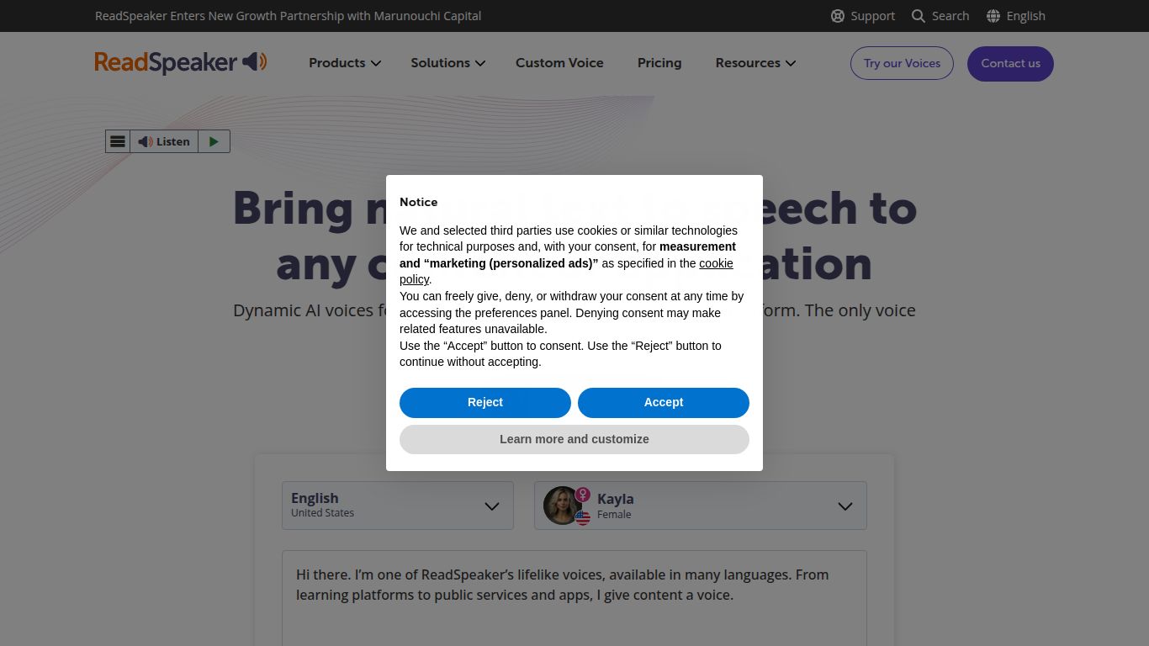The width and height of the screenshot is (1149, 646).
Task: Click the speaker icon next to Listen
Action: [x=145, y=140]
